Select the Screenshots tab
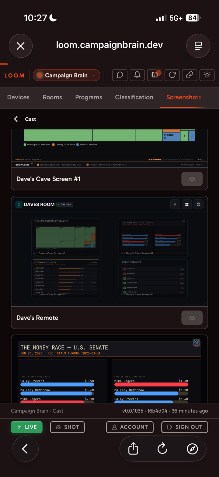 coord(184,97)
